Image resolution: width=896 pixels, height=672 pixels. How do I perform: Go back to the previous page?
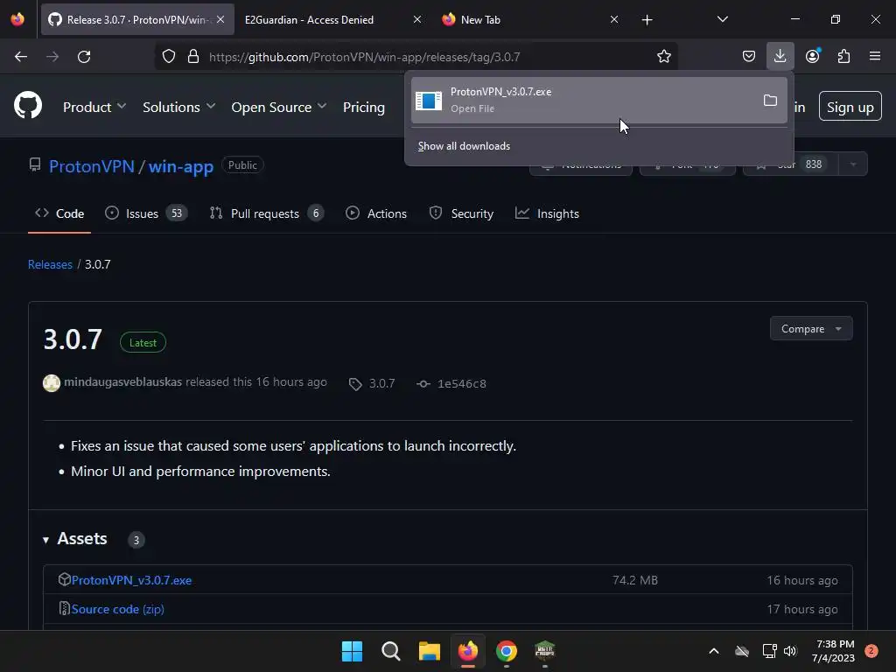[21, 57]
